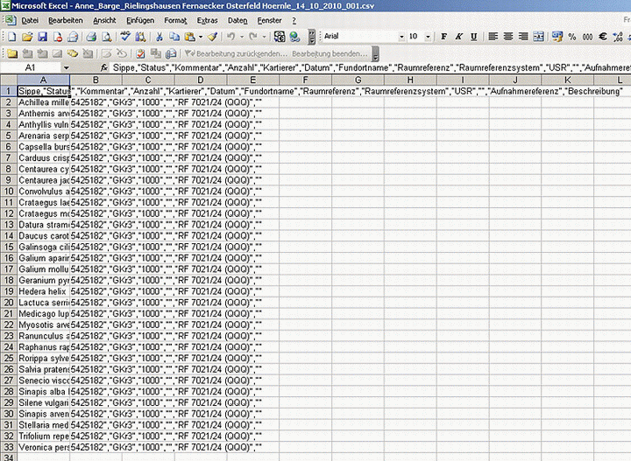
Task: Paste using the clipboard icon
Action: pyautogui.click(x=189, y=37)
